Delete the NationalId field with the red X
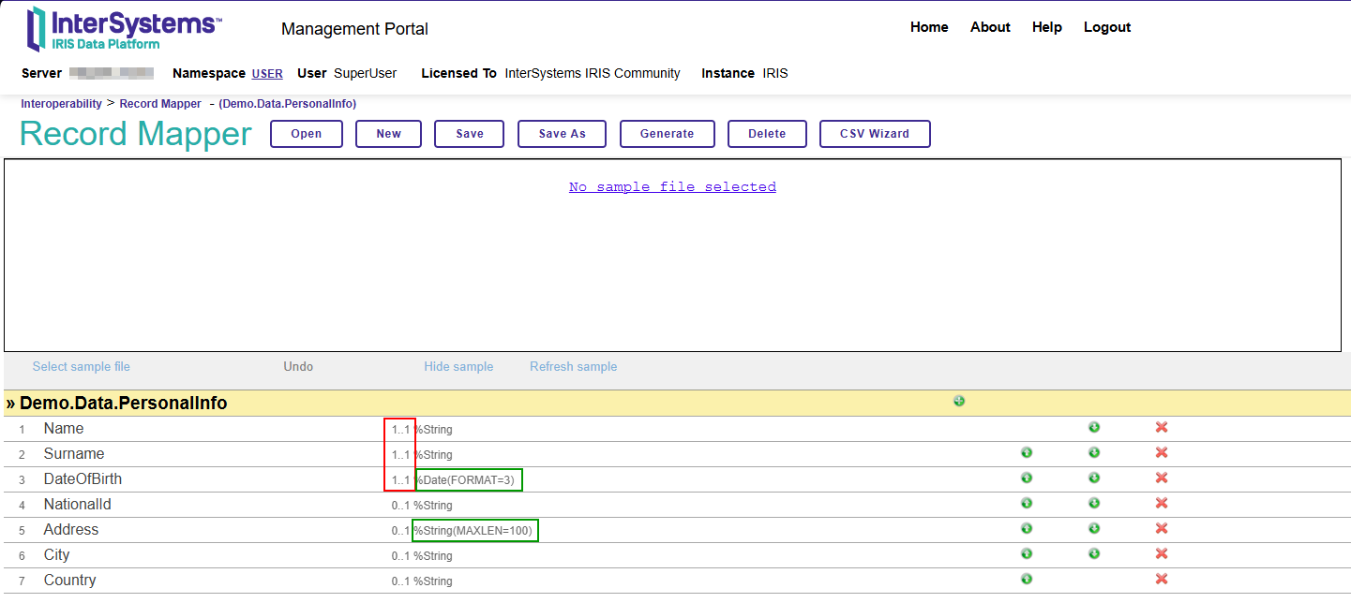Image resolution: width=1351 pixels, height=603 pixels. click(x=1161, y=504)
